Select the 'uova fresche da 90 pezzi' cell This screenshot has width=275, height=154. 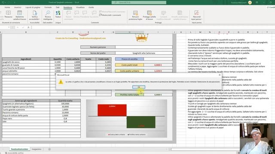pyautogui.click(x=26, y=68)
